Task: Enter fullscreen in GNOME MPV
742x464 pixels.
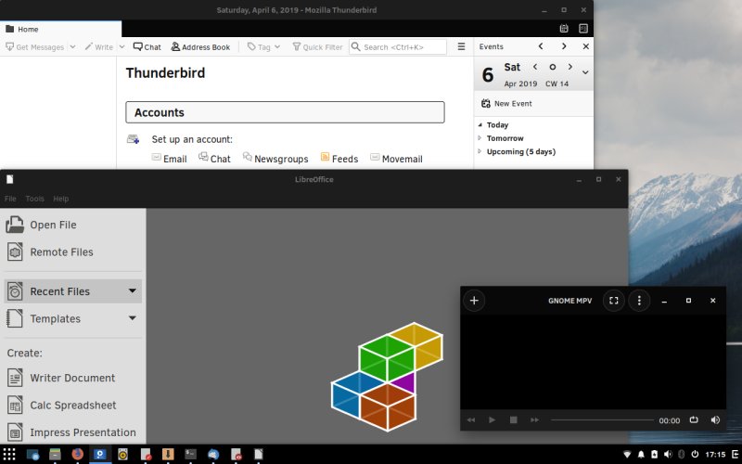Action: (613, 301)
